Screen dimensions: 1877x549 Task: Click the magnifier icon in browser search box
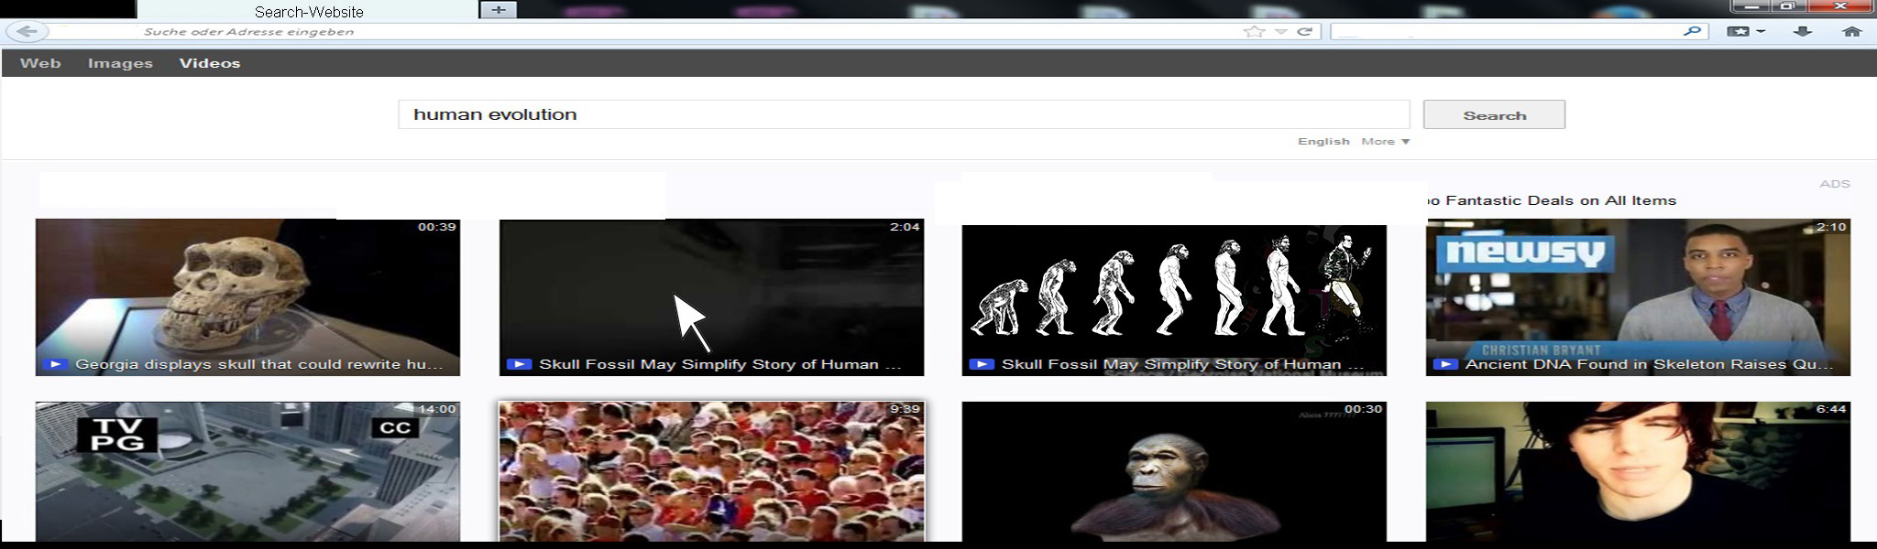[x=1692, y=31]
